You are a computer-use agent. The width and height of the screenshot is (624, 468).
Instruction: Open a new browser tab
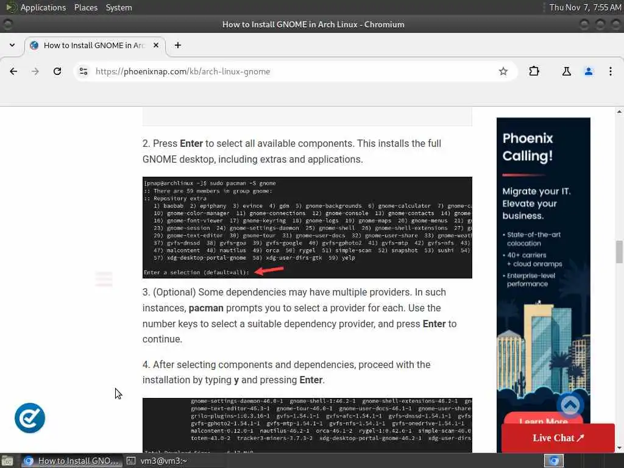coord(178,45)
